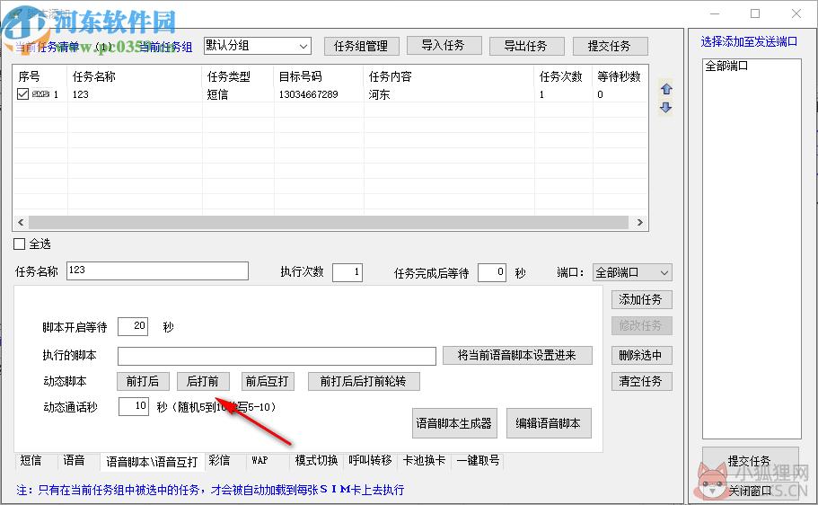
Task: Click the 添加任务 button
Action: point(641,300)
